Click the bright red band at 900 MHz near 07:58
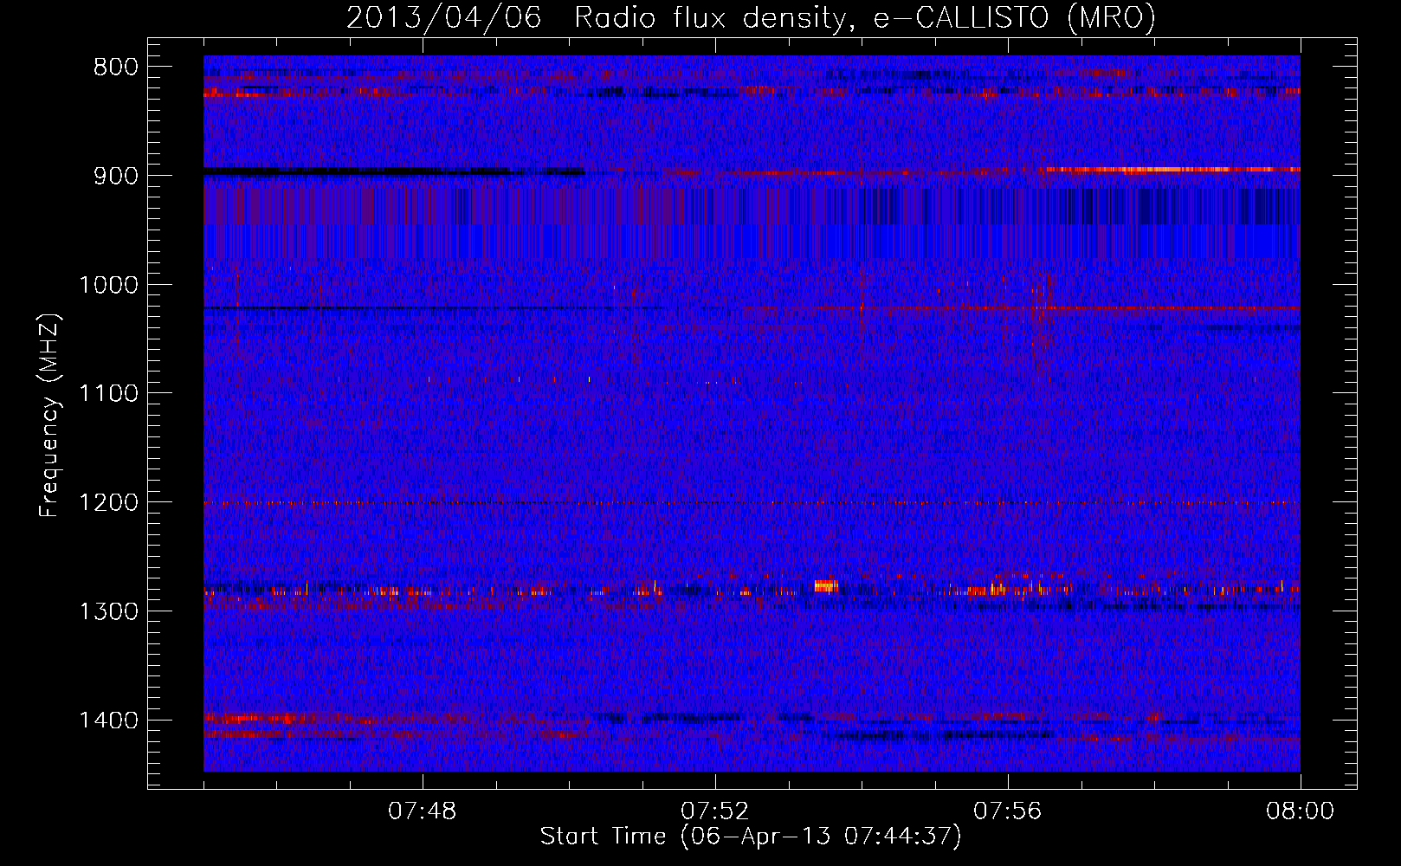This screenshot has height=866, width=1401. [x=1172, y=170]
